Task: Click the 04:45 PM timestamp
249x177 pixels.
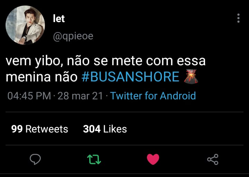Action: tap(29, 96)
